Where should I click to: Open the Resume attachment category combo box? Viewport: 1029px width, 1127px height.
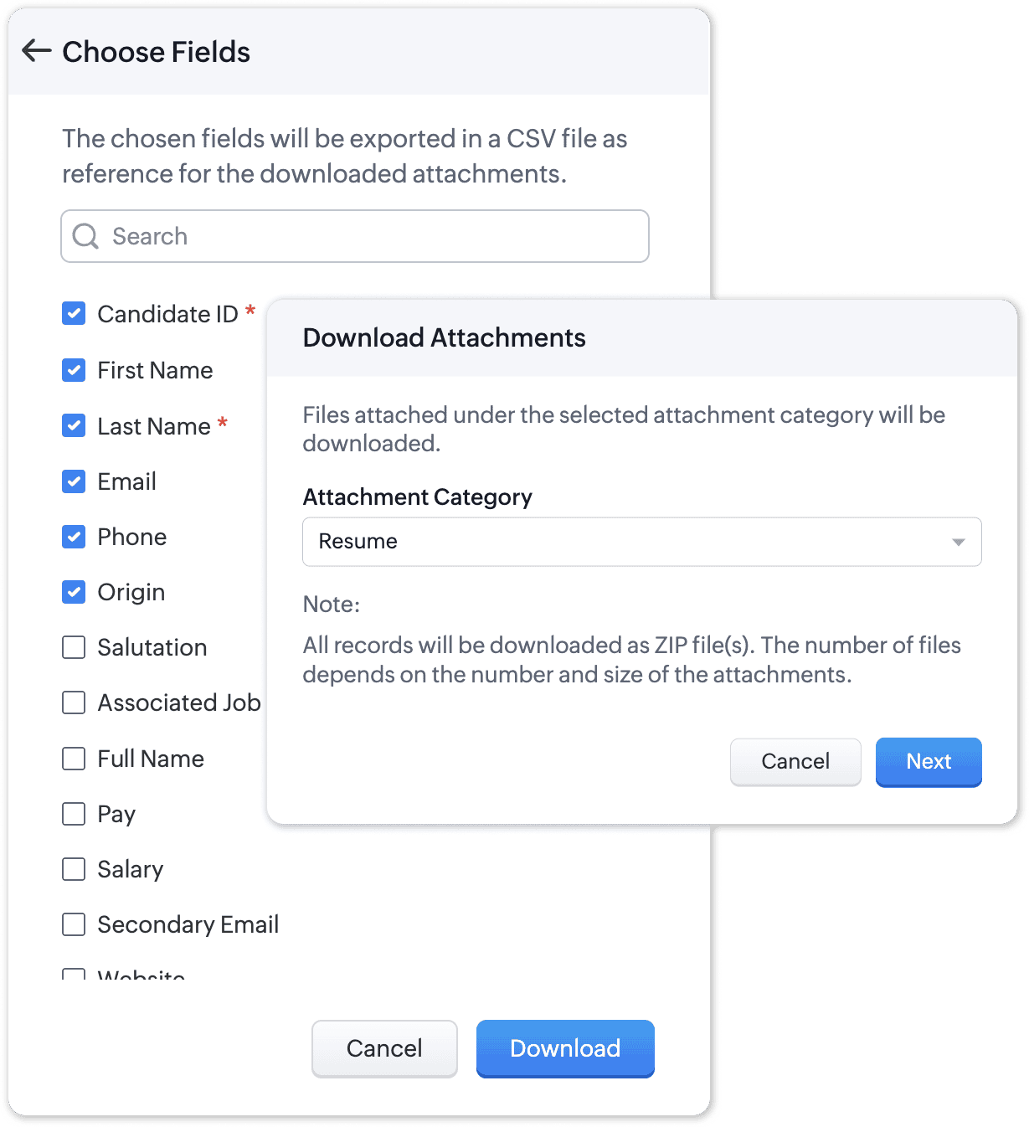(641, 542)
